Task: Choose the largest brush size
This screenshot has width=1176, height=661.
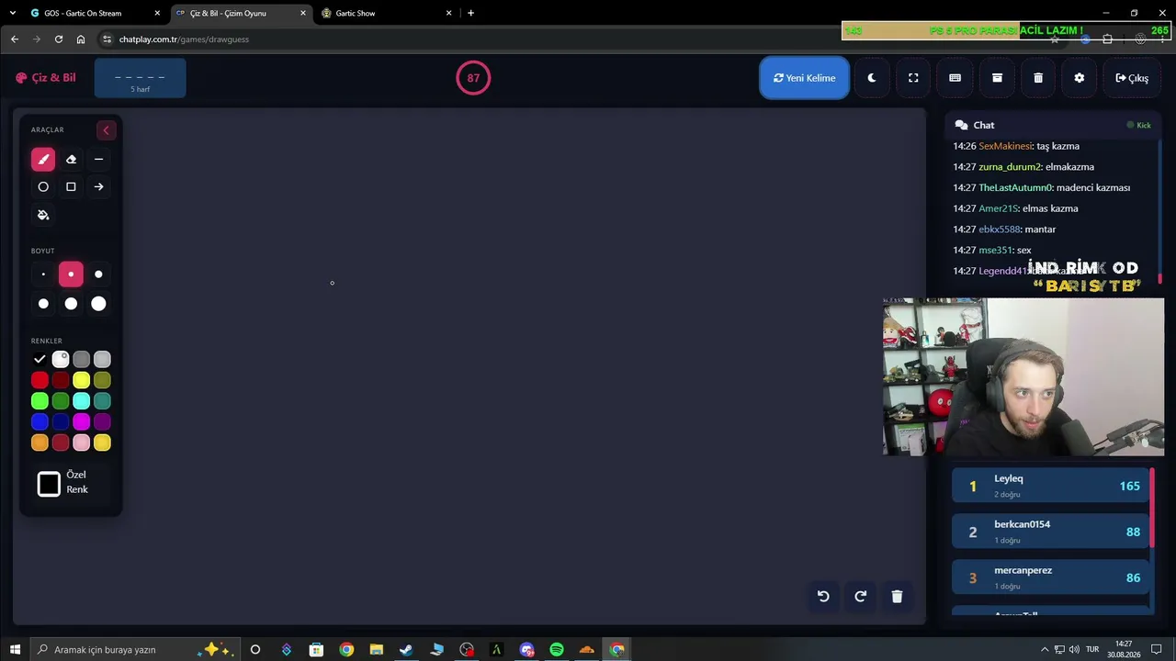Action: tap(98, 303)
